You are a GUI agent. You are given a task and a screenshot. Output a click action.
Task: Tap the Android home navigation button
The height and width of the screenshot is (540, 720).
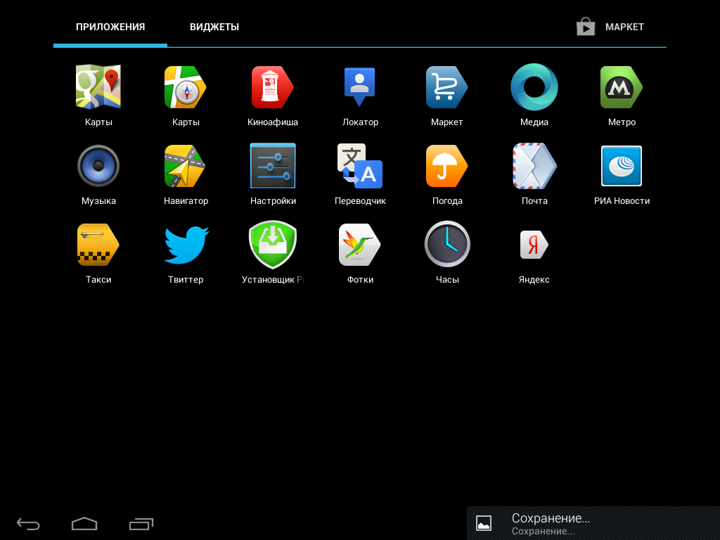pos(84,523)
